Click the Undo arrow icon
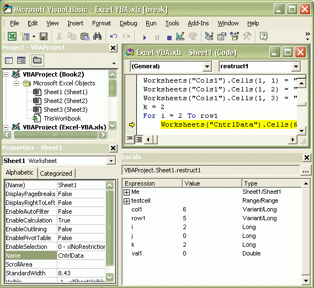 click(x=114, y=36)
